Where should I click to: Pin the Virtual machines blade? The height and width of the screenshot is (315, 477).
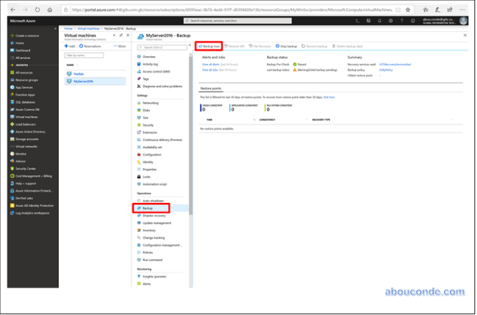(x=120, y=35)
